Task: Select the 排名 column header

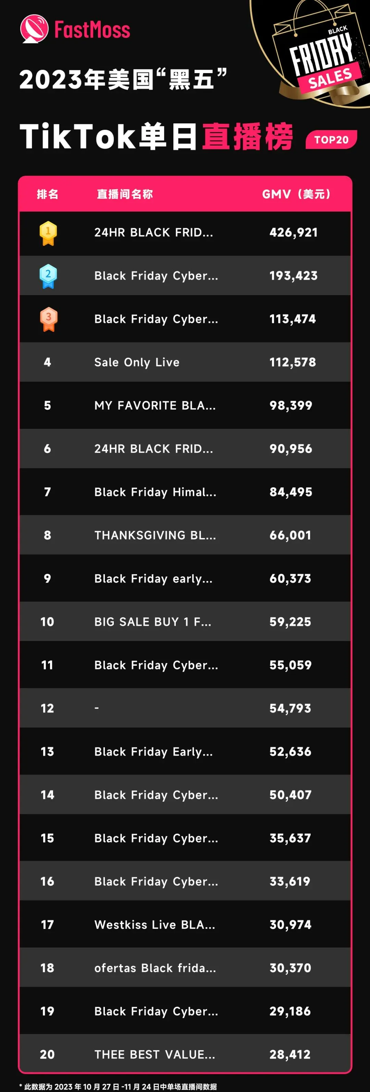Action: [x=47, y=194]
